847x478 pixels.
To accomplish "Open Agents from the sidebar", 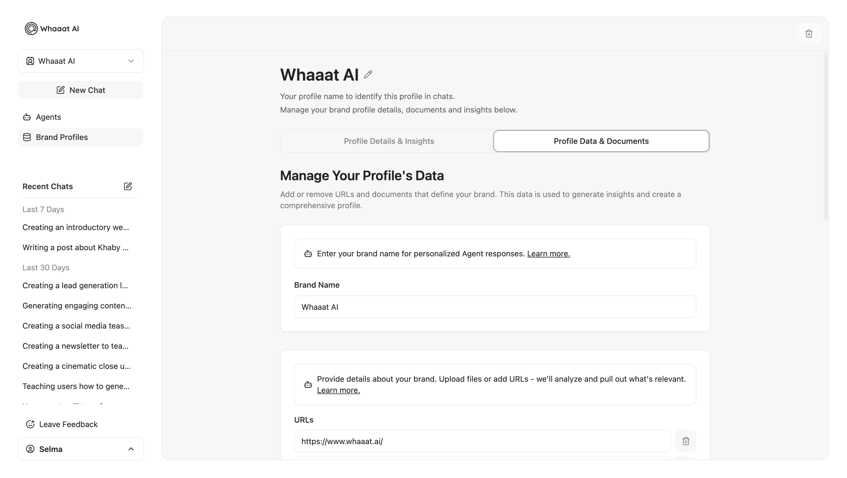I will 48,117.
